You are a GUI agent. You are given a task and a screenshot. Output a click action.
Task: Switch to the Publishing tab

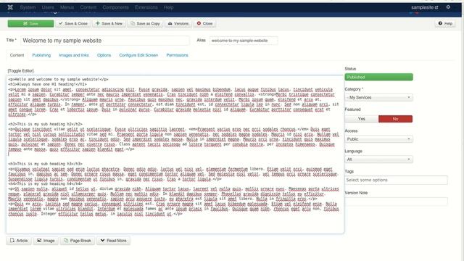click(x=41, y=55)
